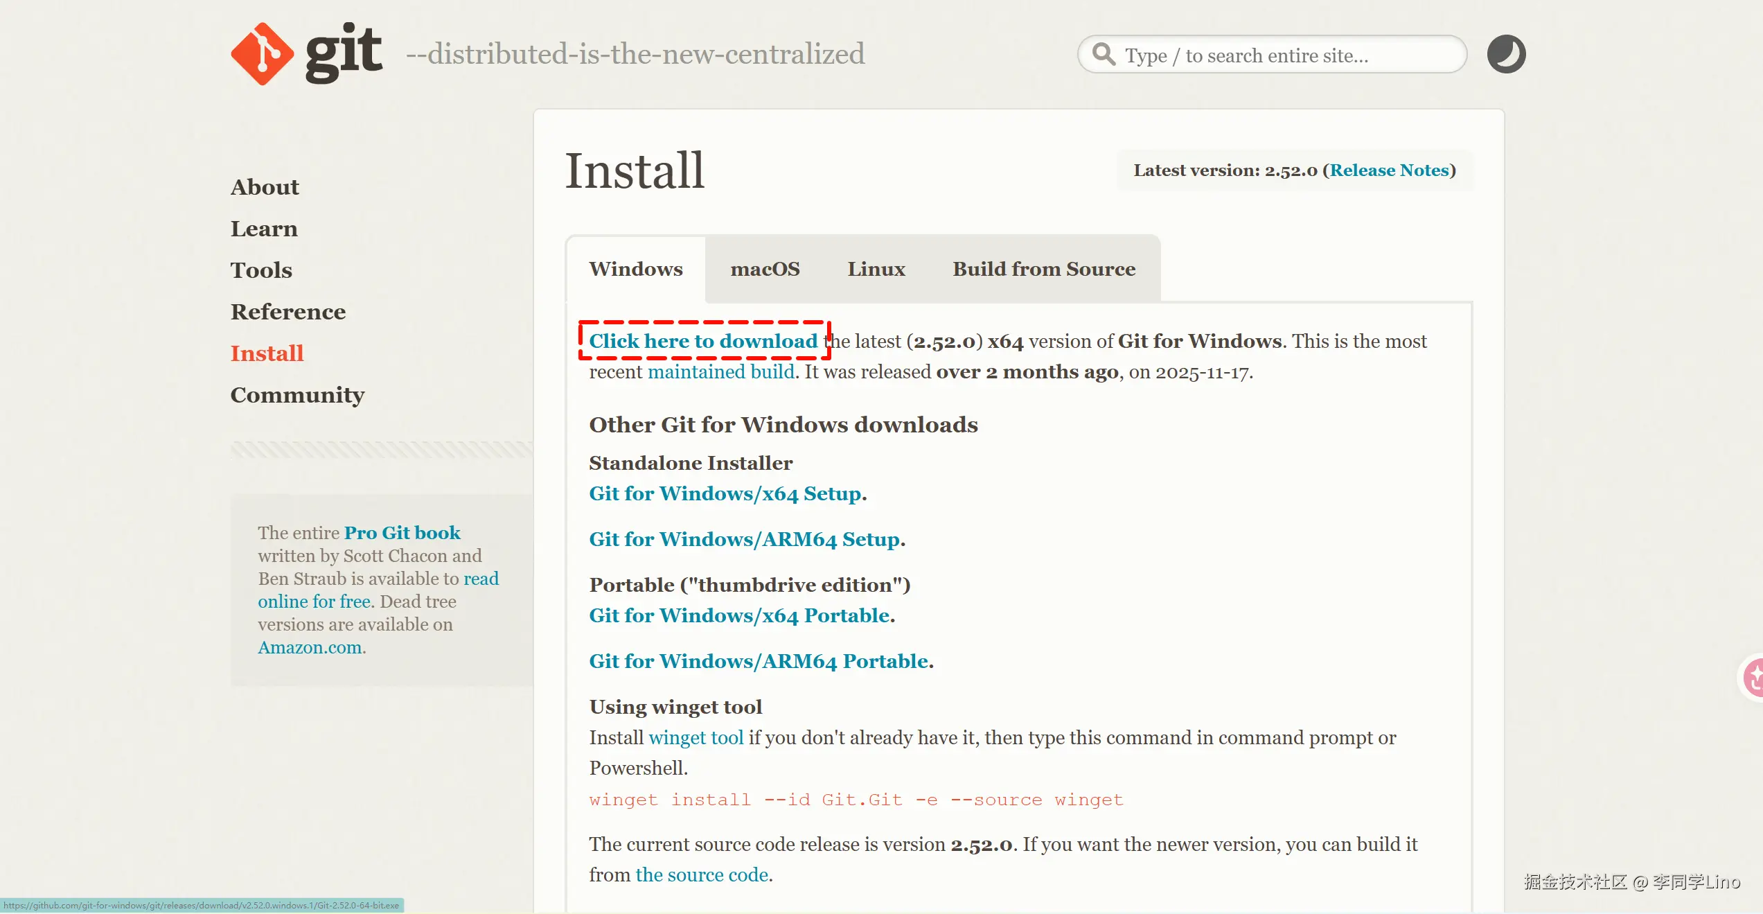
Task: Download Git for Windows/ARM64 Portable
Action: click(759, 661)
